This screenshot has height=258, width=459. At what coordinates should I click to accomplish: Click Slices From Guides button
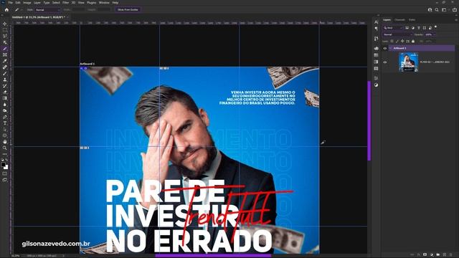(128, 9)
